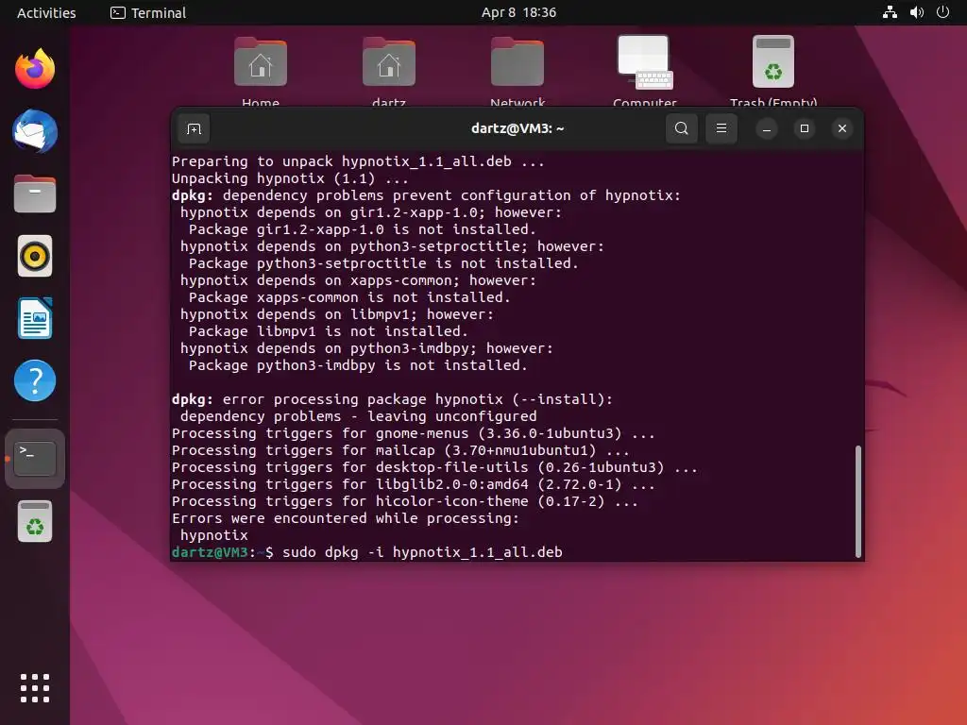Open a new terminal tab
Screen dimensions: 967x725
coord(194,128)
